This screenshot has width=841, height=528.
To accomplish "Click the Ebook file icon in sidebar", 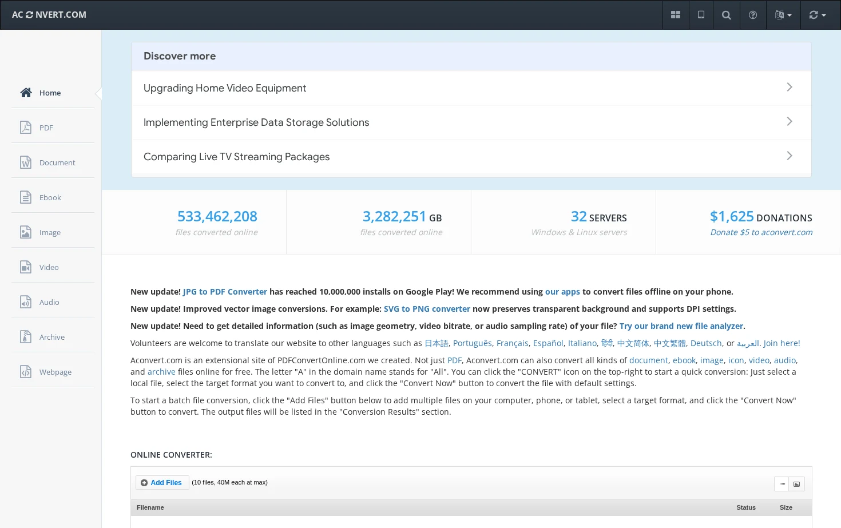I will pyautogui.click(x=26, y=197).
